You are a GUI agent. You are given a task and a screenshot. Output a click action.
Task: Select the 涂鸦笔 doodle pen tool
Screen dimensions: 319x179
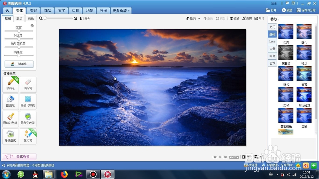pyautogui.click(x=11, y=84)
